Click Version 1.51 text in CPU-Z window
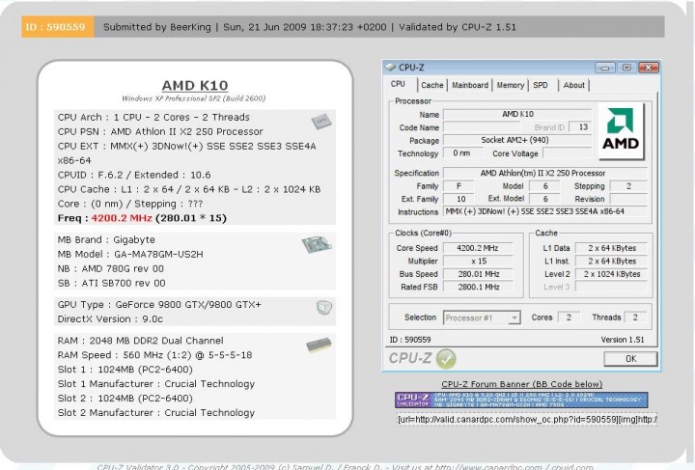 pos(623,340)
